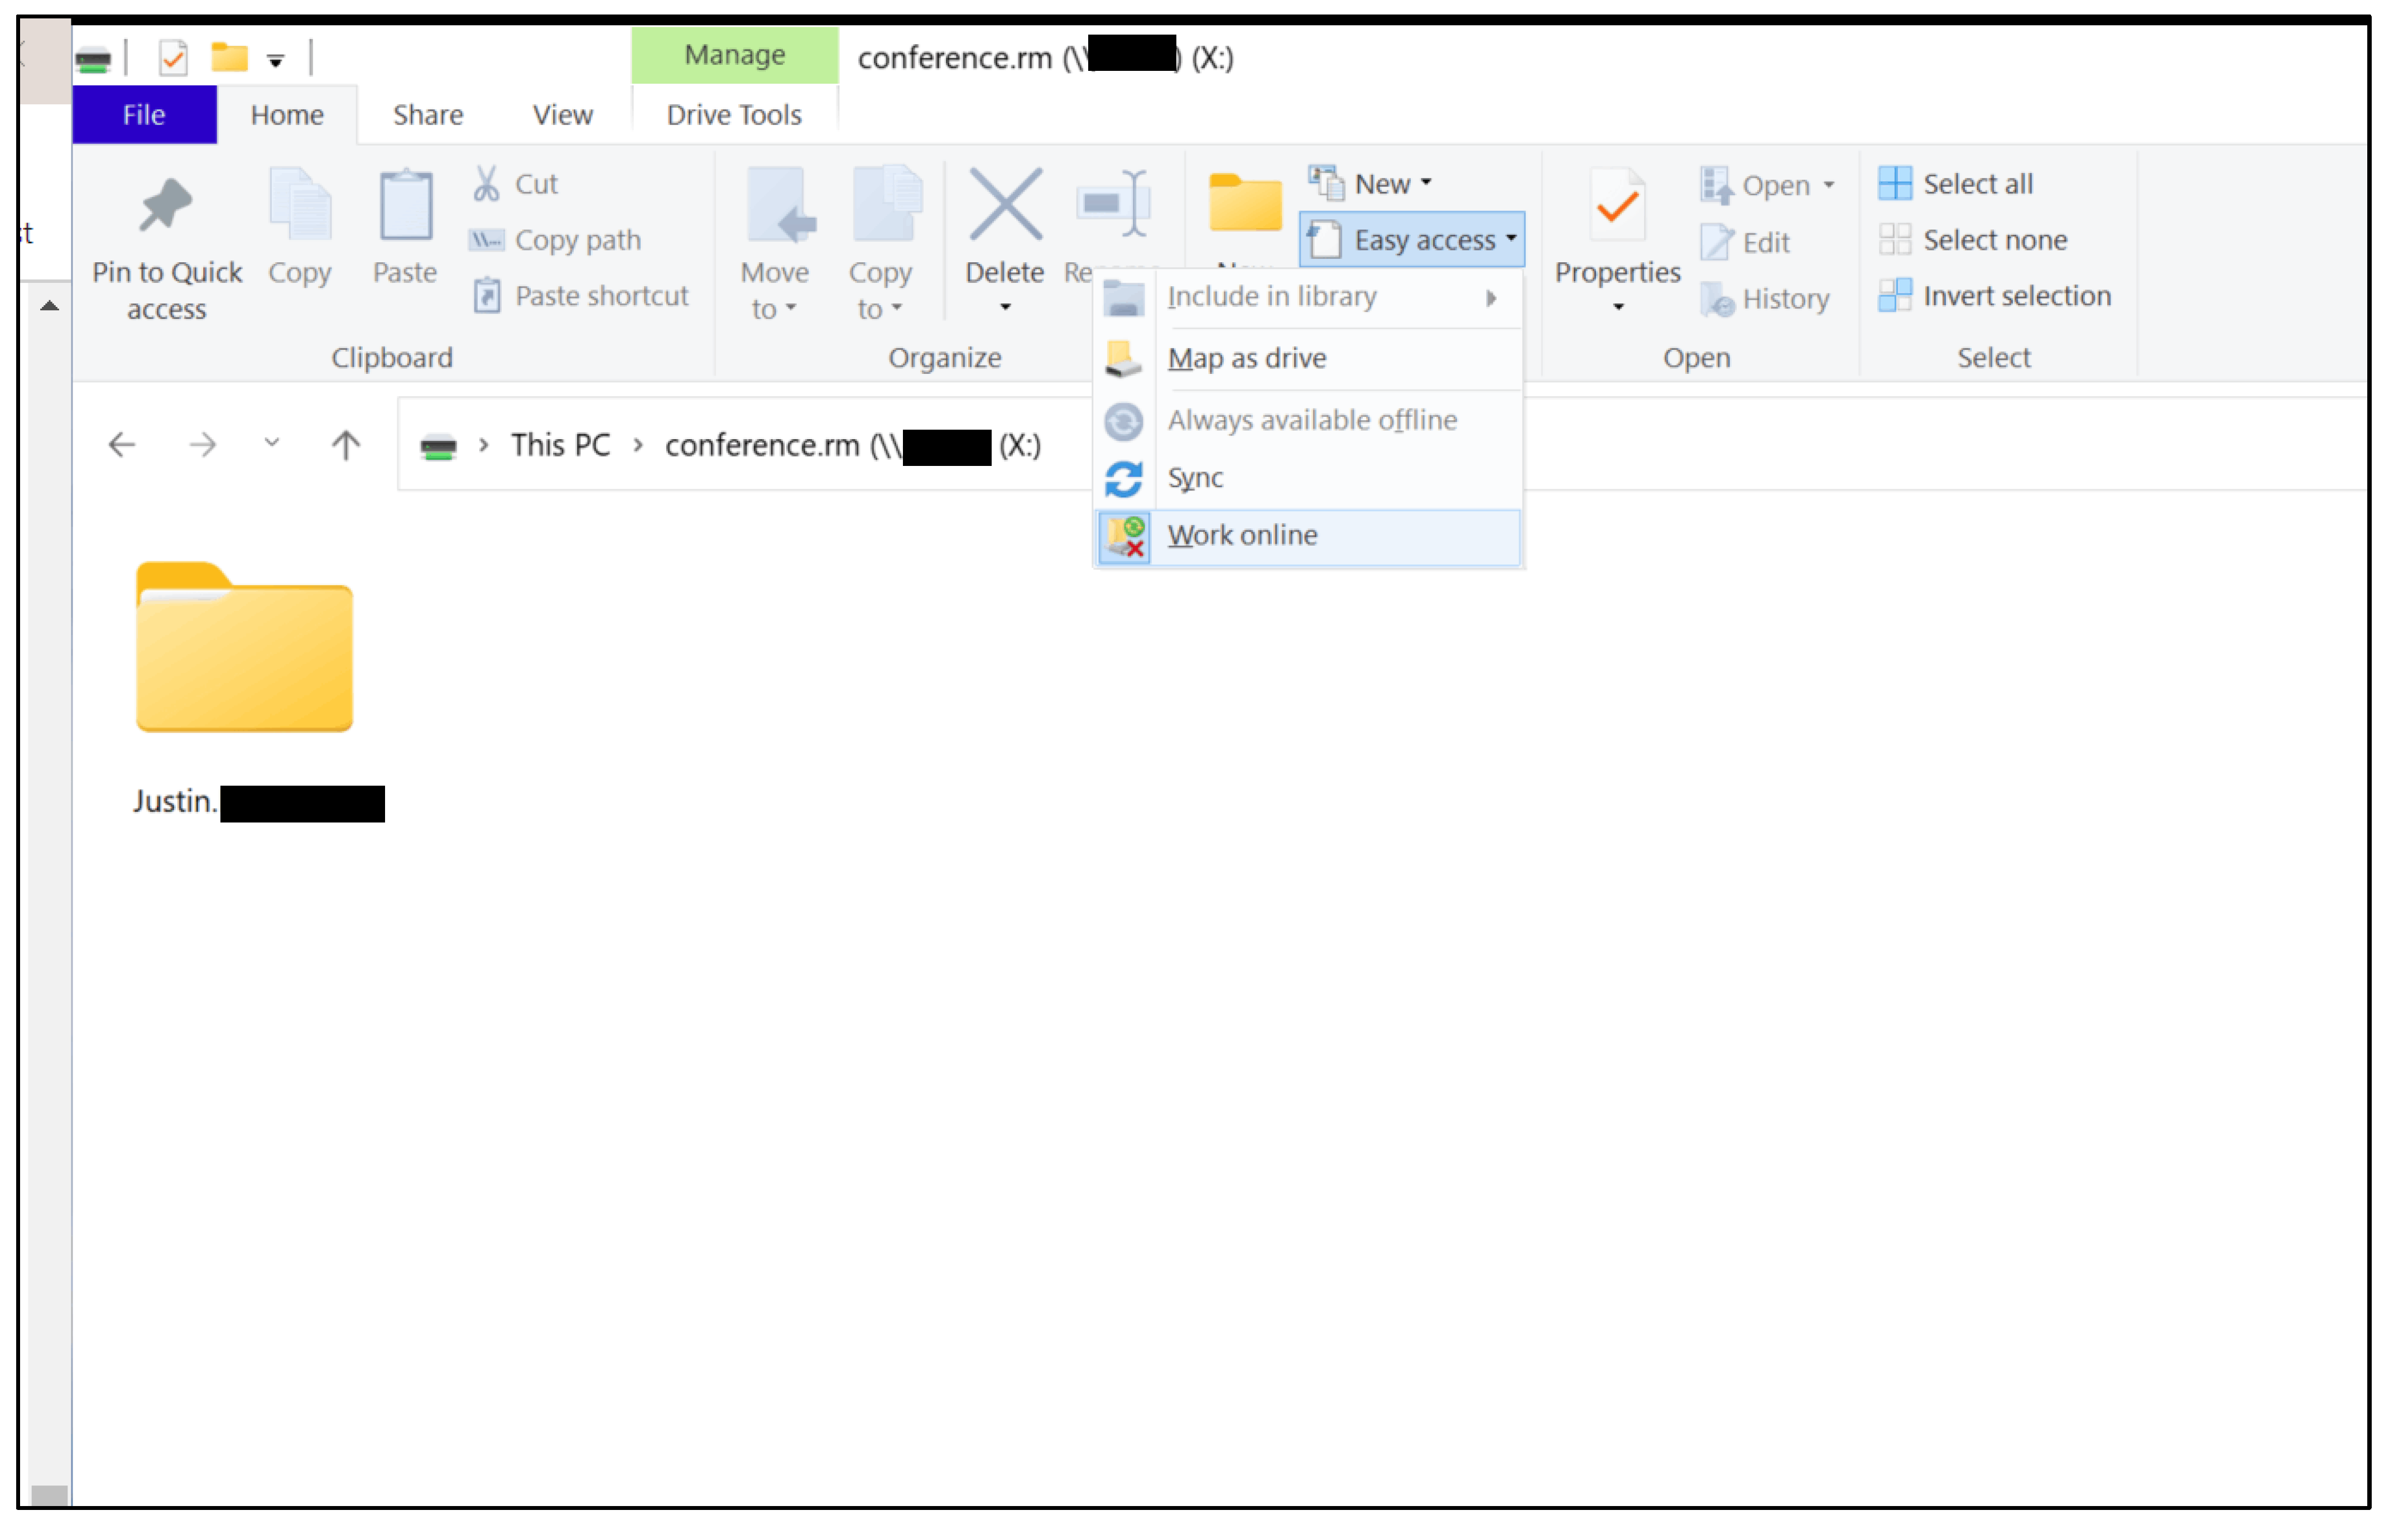Screen dimensions: 2408x1520
Task: Switch to the View tab
Action: pyautogui.click(x=562, y=115)
